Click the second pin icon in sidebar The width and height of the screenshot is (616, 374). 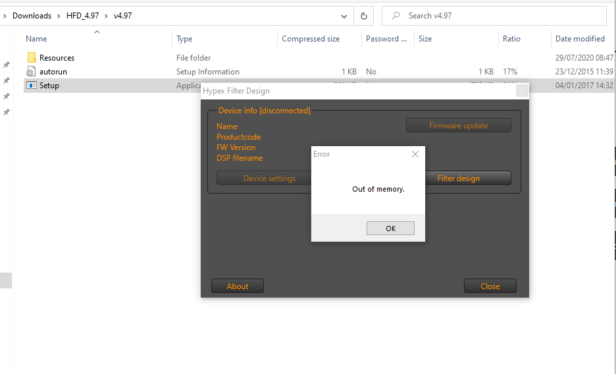click(x=7, y=80)
